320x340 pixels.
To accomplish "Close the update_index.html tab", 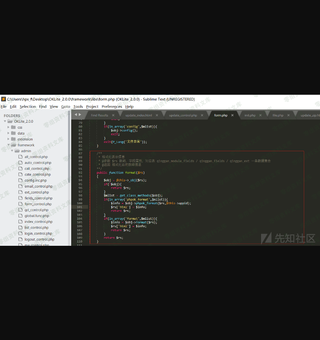I will click(x=157, y=115).
